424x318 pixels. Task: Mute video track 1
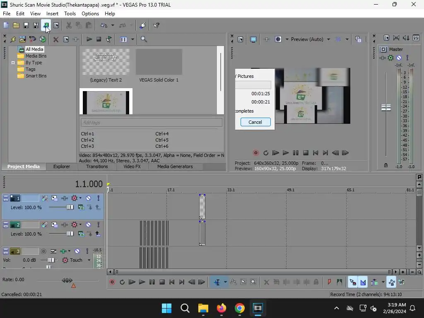click(89, 198)
